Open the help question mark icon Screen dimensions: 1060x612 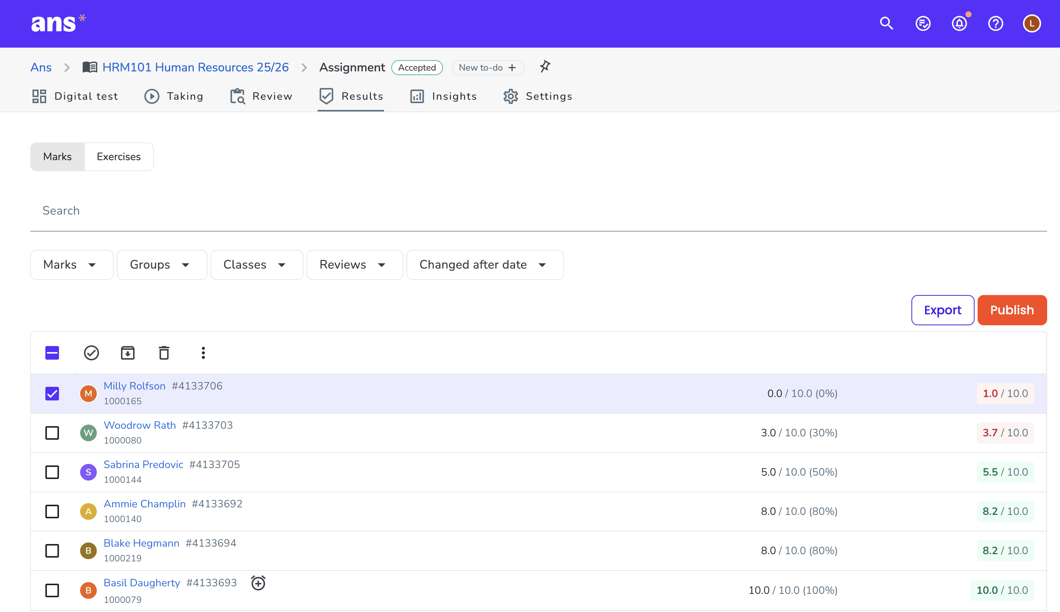pyautogui.click(x=995, y=23)
